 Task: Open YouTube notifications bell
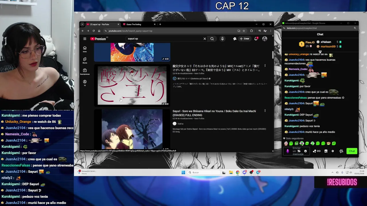pyautogui.click(x=256, y=39)
